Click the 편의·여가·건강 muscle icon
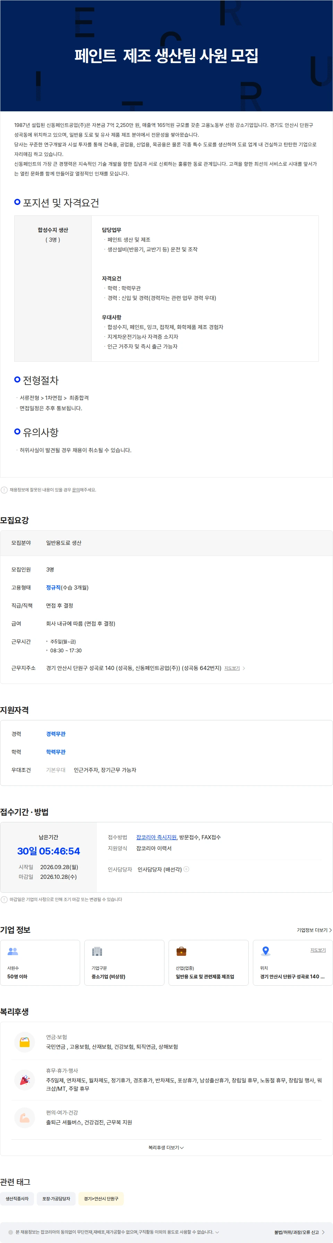Screen dimensions: 333x1243 click(x=25, y=1118)
